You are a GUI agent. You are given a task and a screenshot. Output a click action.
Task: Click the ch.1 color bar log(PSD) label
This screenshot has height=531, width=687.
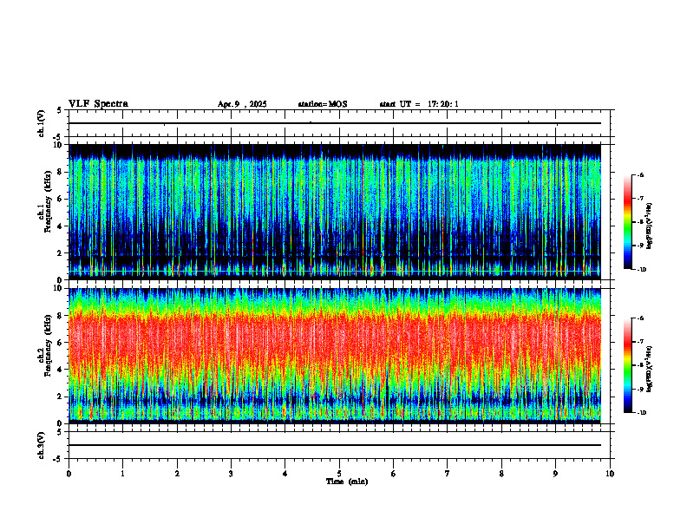(x=650, y=226)
